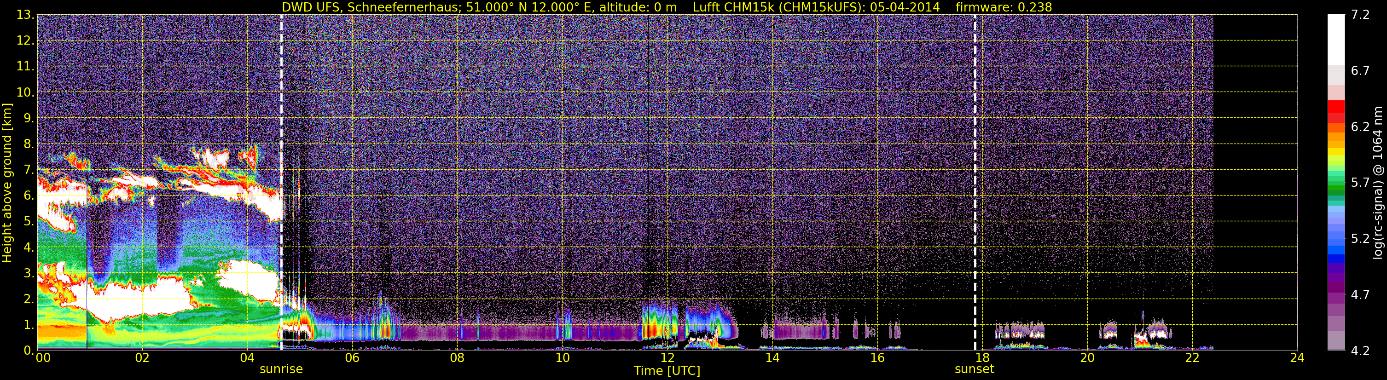The width and height of the screenshot is (1387, 380).
Task: Click the height axis tick '1.'
Action: pos(28,324)
